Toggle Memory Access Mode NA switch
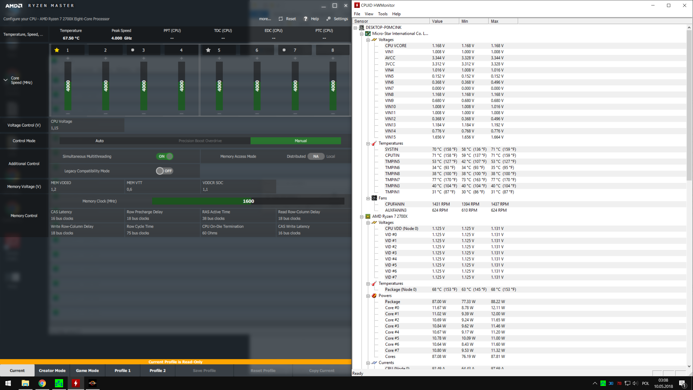This screenshot has height=390, width=693. click(316, 156)
